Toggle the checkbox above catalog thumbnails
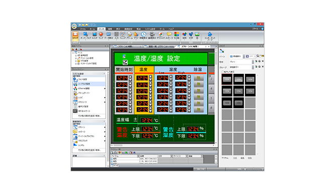Screen dimensions: 326x189 pyautogui.click(x=223, y=72)
